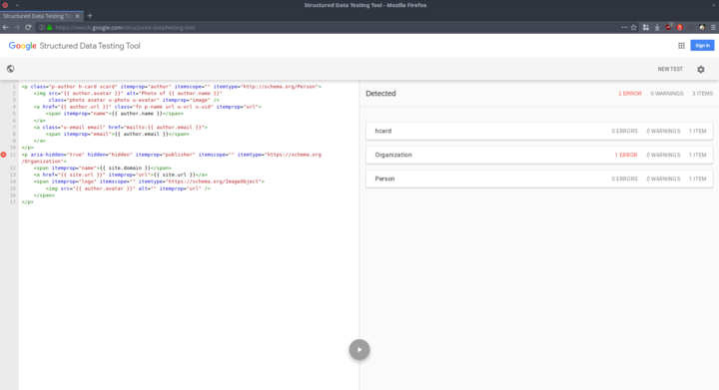
Task: Click the 1 ERROR summary in Detected header
Action: [x=630, y=94]
